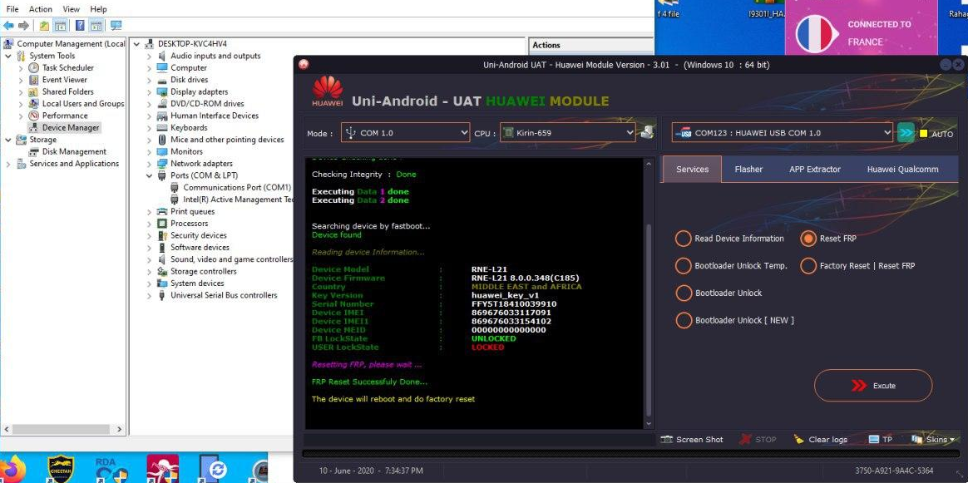
Task: Select Bootloader Unlock Temp. option
Action: (732, 266)
